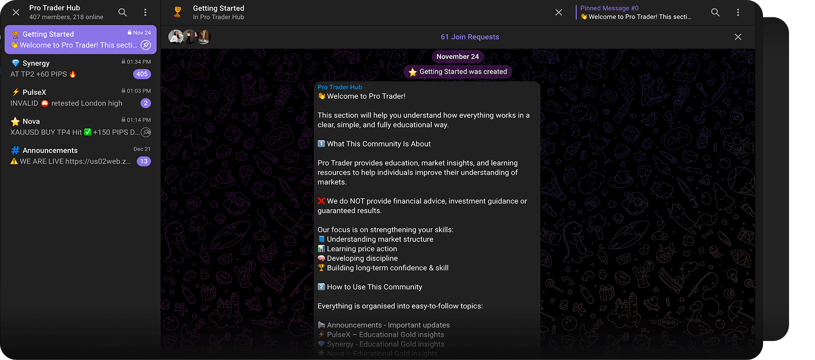
Task: Open the Announcements topic
Action: [x=80, y=156]
